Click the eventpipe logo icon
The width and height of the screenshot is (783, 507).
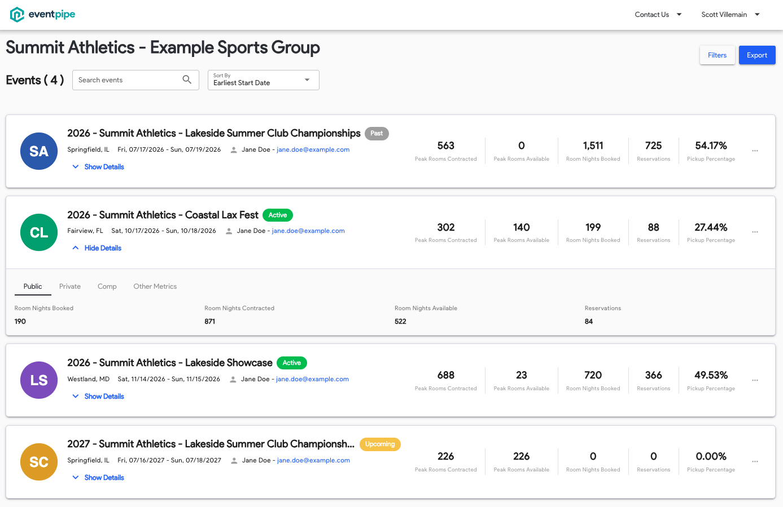pos(17,15)
